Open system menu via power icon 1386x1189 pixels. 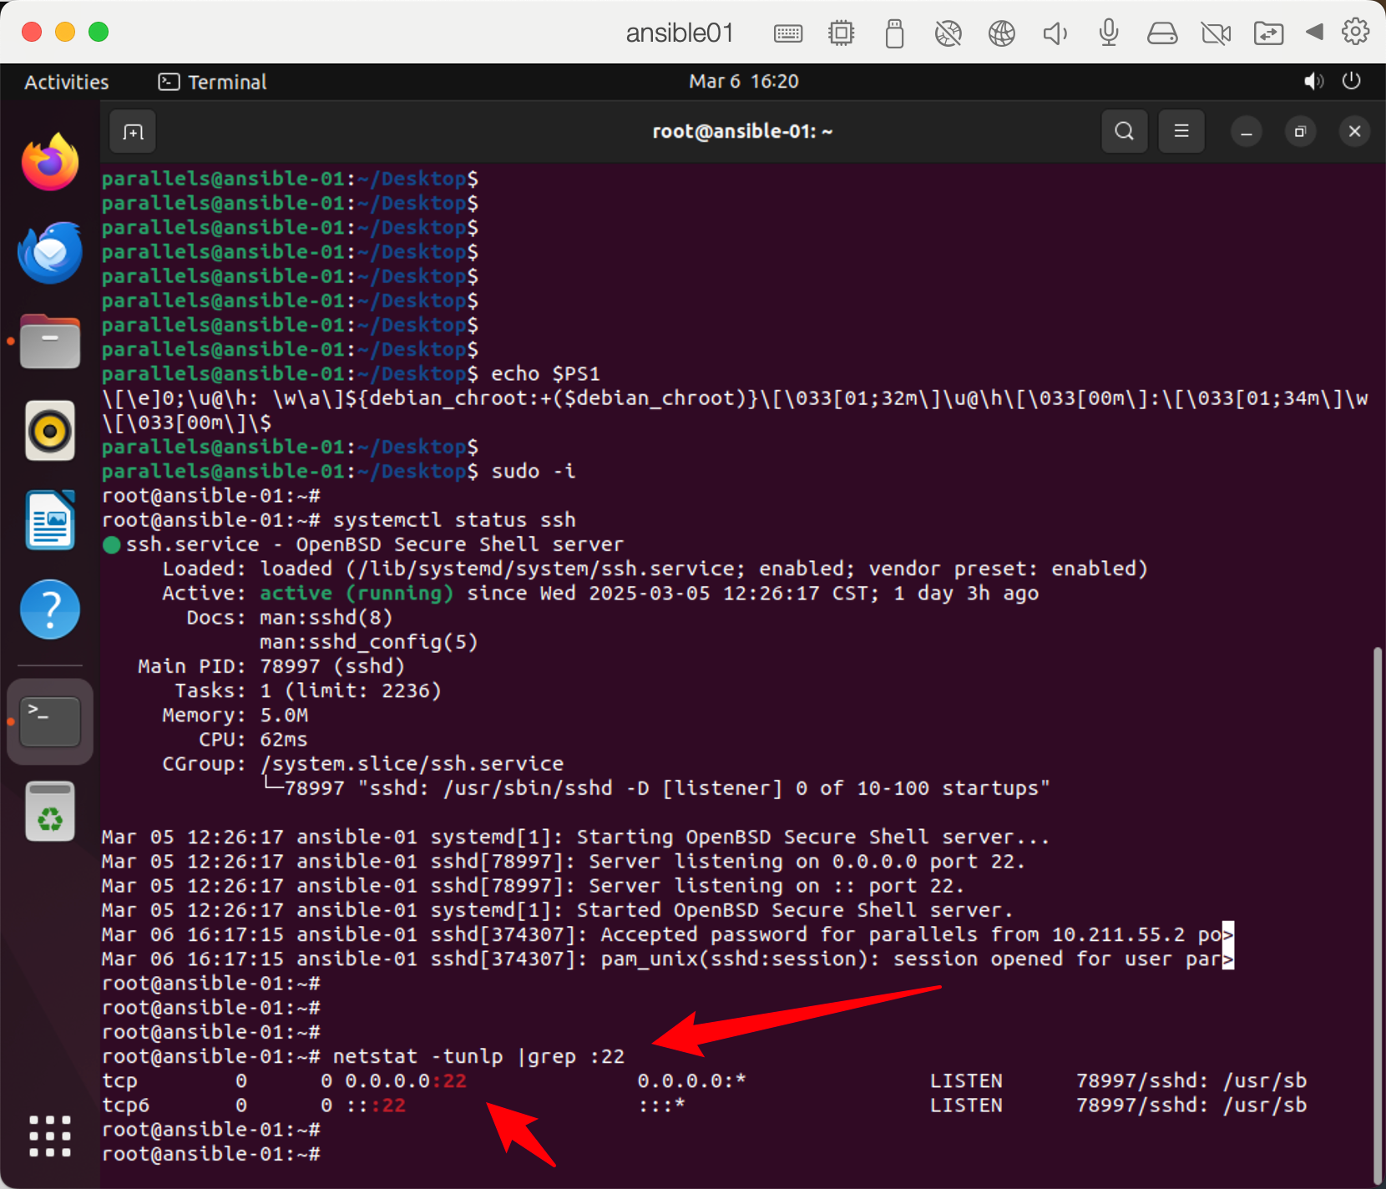click(x=1351, y=82)
